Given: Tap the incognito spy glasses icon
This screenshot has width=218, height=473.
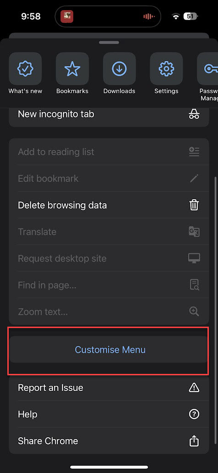Looking at the screenshot, I should click(x=194, y=114).
